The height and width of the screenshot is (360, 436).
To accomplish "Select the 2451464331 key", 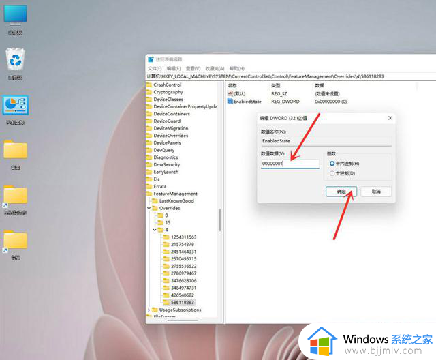I will [x=184, y=251].
